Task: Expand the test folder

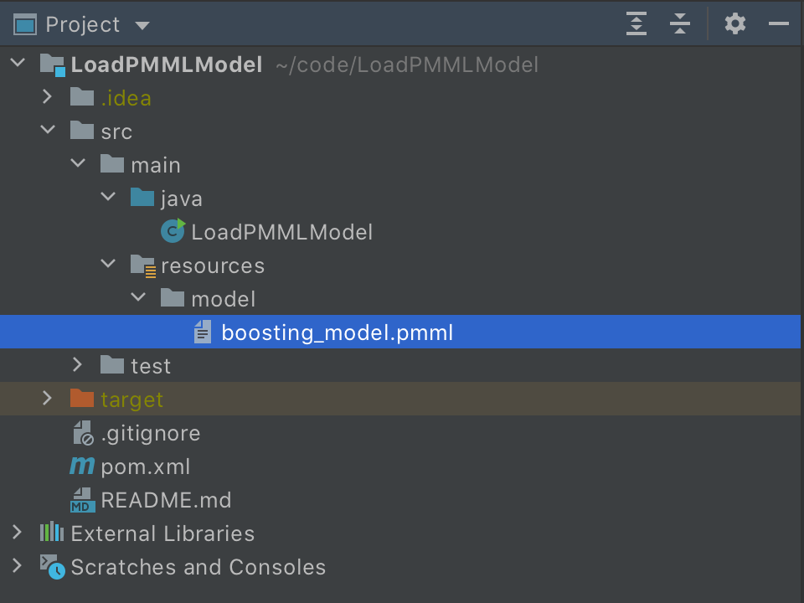Action: pyautogui.click(x=78, y=365)
